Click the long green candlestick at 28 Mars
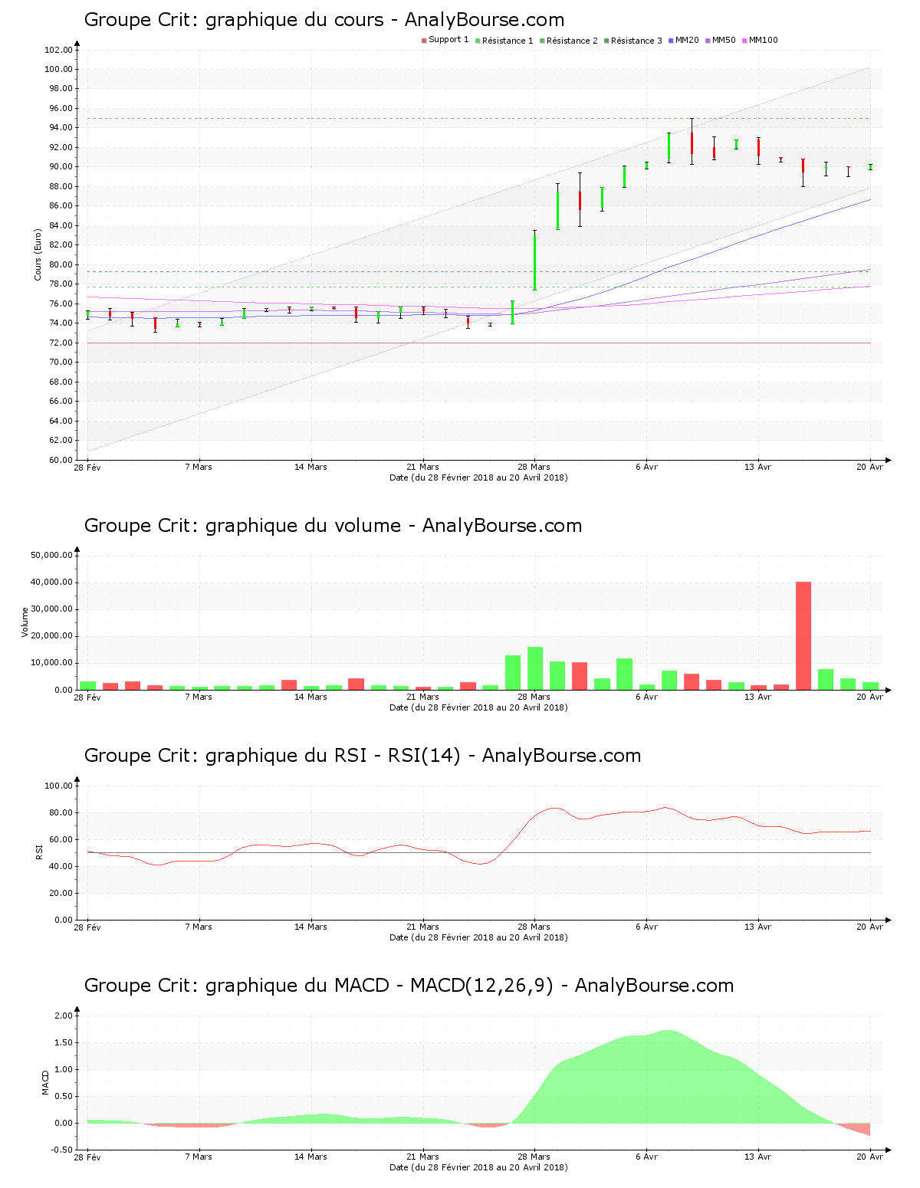The width and height of the screenshot is (920, 1188). (x=534, y=261)
